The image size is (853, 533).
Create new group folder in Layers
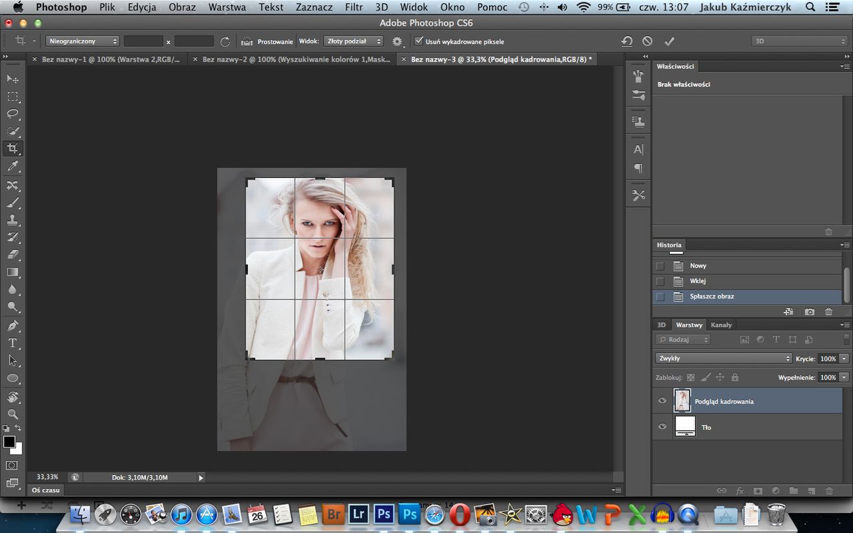[794, 491]
